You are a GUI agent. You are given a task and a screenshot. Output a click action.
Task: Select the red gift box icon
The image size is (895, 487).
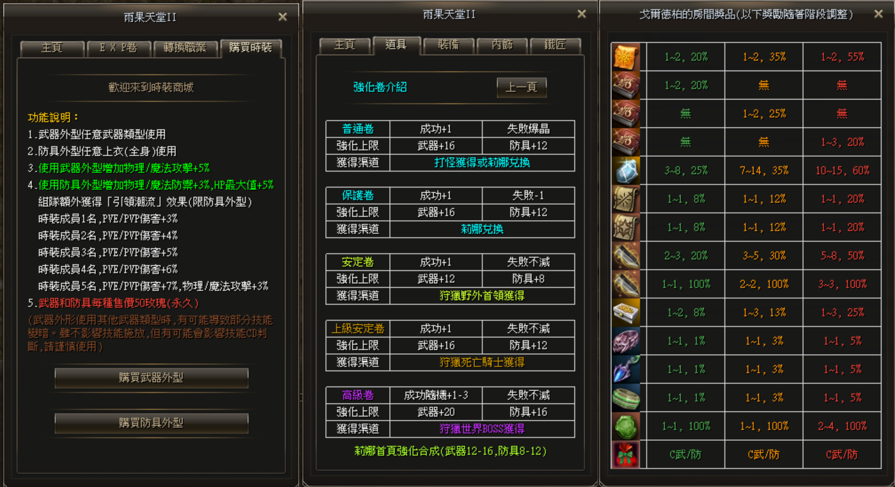click(x=625, y=455)
